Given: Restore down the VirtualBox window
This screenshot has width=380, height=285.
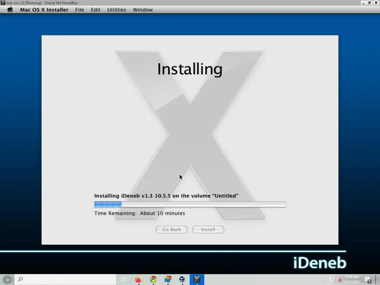Looking at the screenshot, I should (x=370, y=3).
